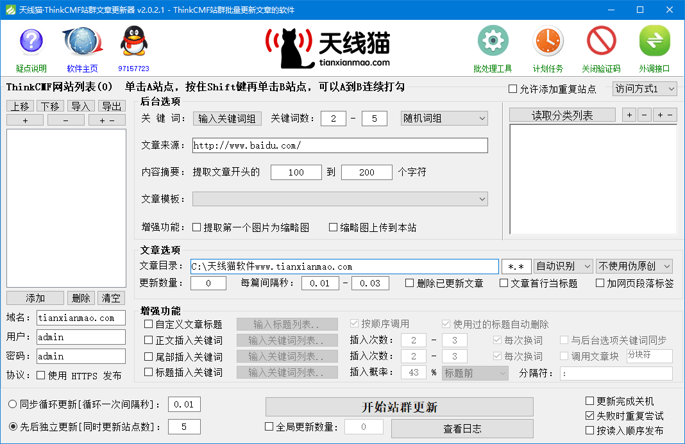Click the 天线猫 cat logo
685x444 pixels.
point(328,49)
